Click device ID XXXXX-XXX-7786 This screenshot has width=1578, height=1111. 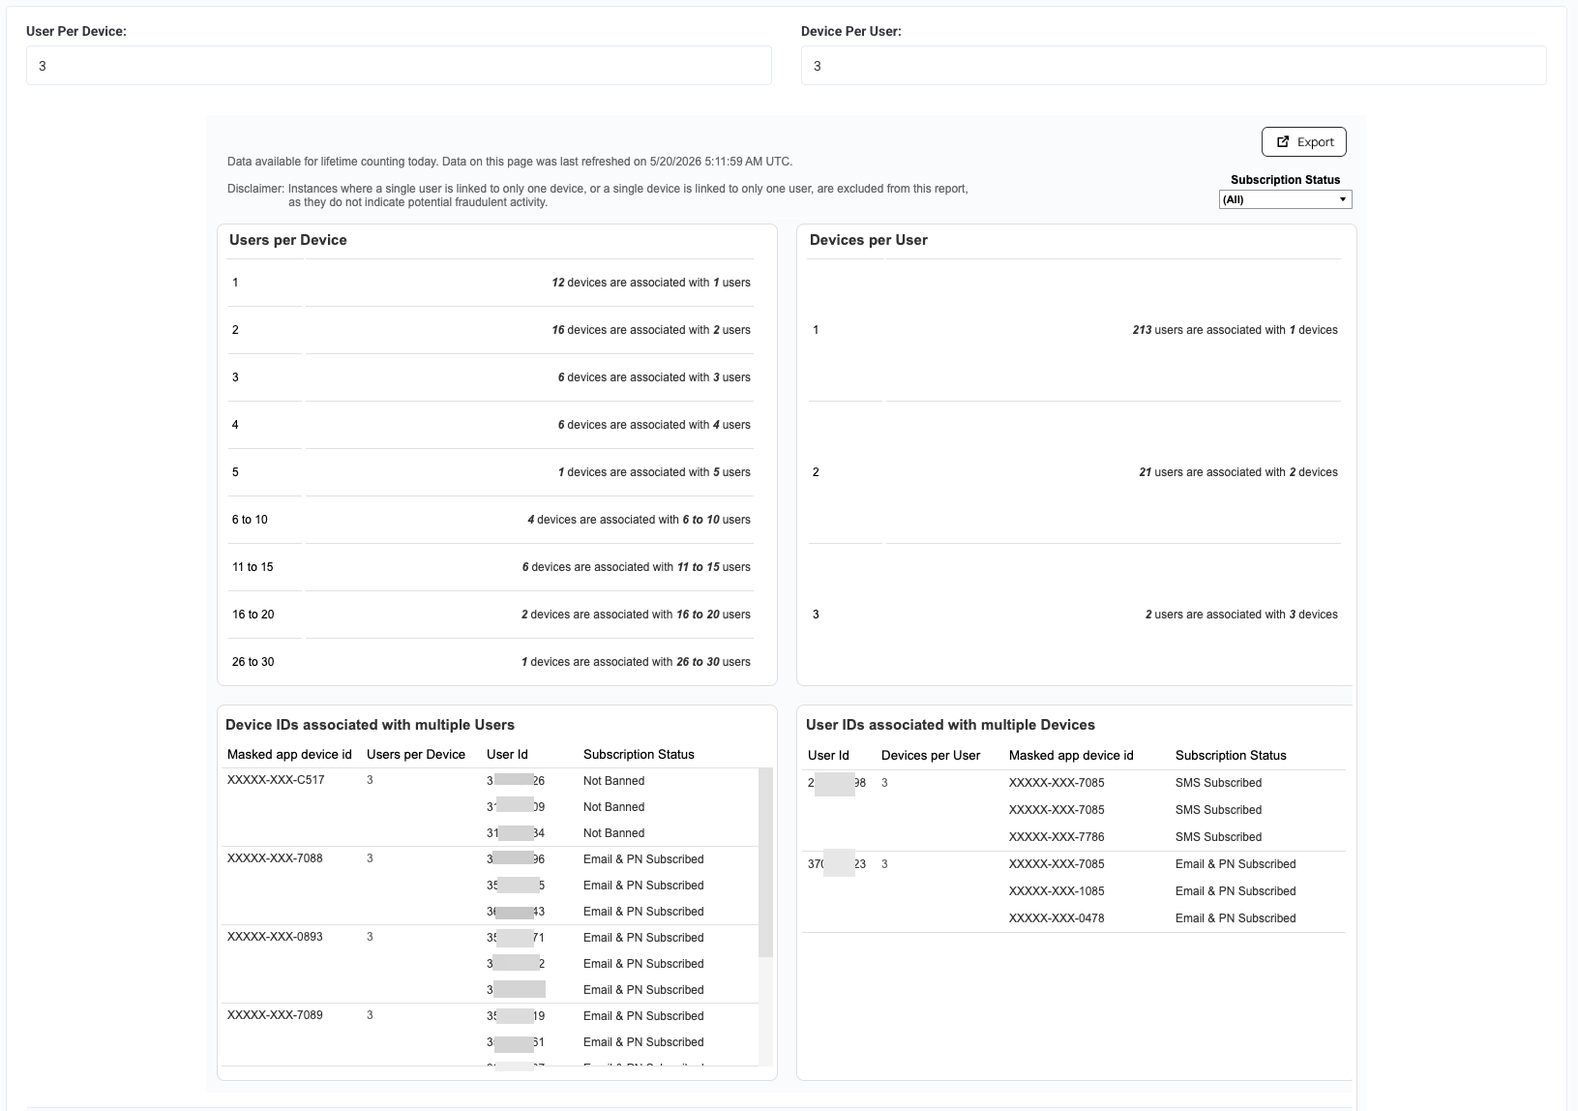[1057, 837]
